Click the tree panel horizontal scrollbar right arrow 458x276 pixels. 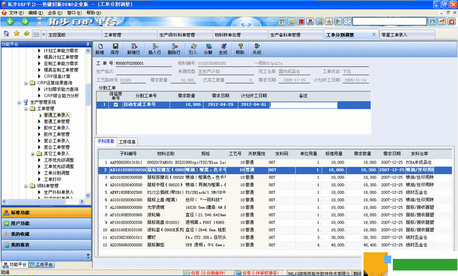pyautogui.click(x=82, y=201)
